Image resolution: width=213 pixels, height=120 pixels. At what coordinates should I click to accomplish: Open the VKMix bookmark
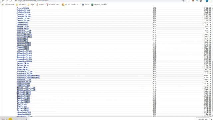coord(86,5)
